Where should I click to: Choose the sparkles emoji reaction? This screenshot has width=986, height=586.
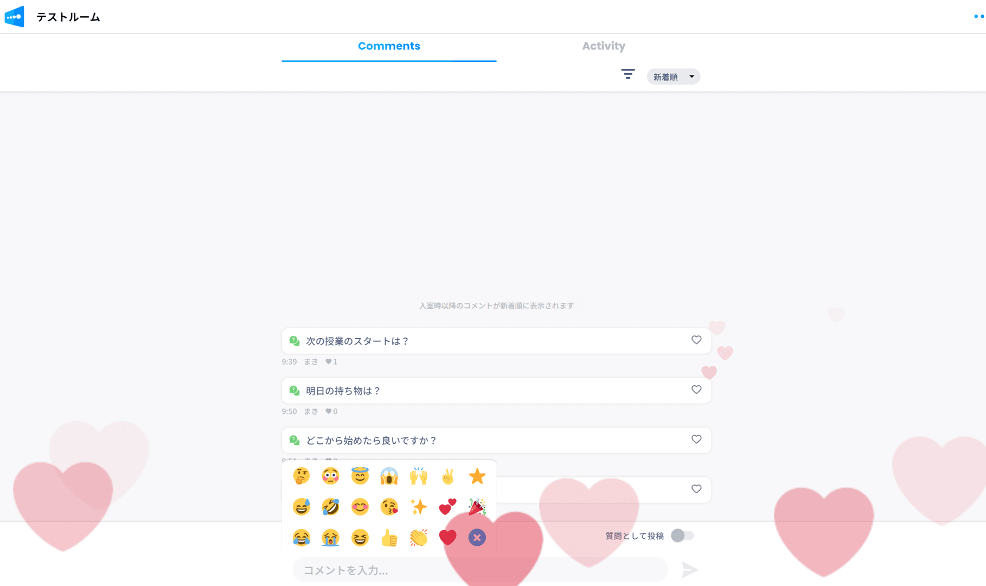pos(418,507)
